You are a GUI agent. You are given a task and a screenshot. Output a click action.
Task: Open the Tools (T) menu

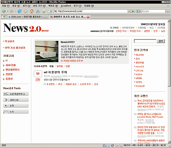78,6
